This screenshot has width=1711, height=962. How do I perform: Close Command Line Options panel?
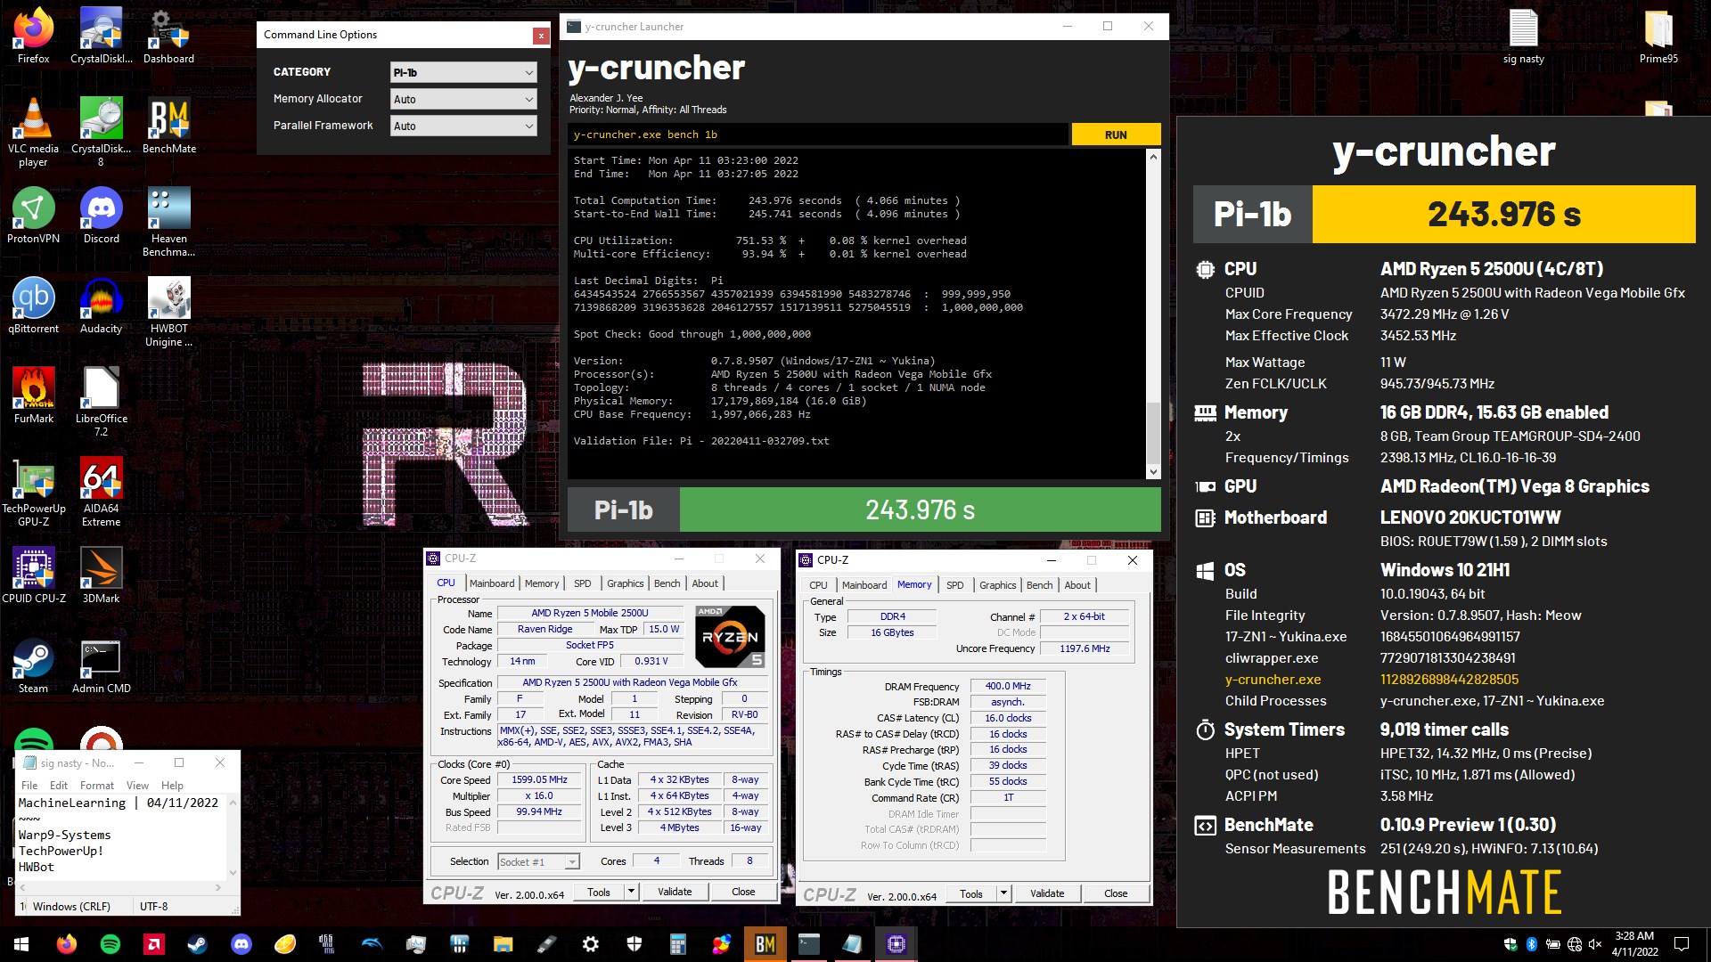[x=541, y=35]
